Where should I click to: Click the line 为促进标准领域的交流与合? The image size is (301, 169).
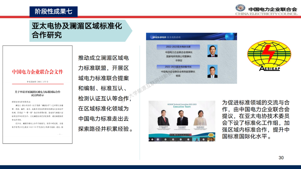256,103
